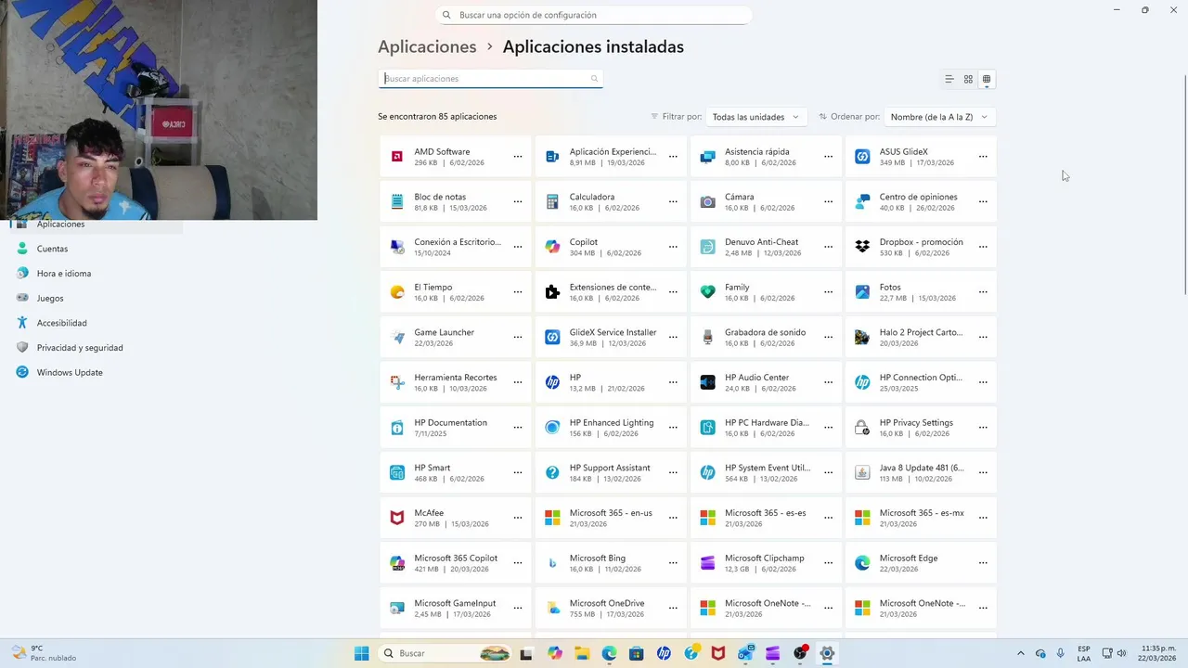The image size is (1188, 668).
Task: Click the Grabadora de sonido icon
Action: click(x=707, y=337)
